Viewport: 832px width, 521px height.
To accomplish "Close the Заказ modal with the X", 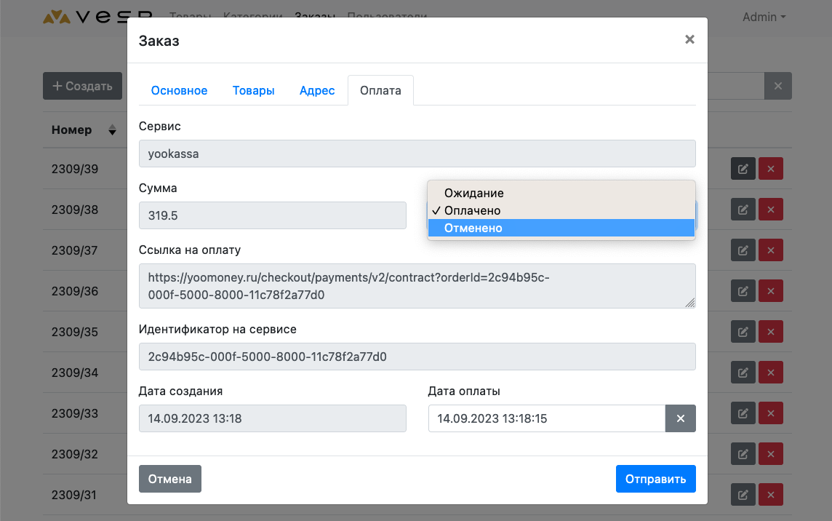I will point(689,40).
